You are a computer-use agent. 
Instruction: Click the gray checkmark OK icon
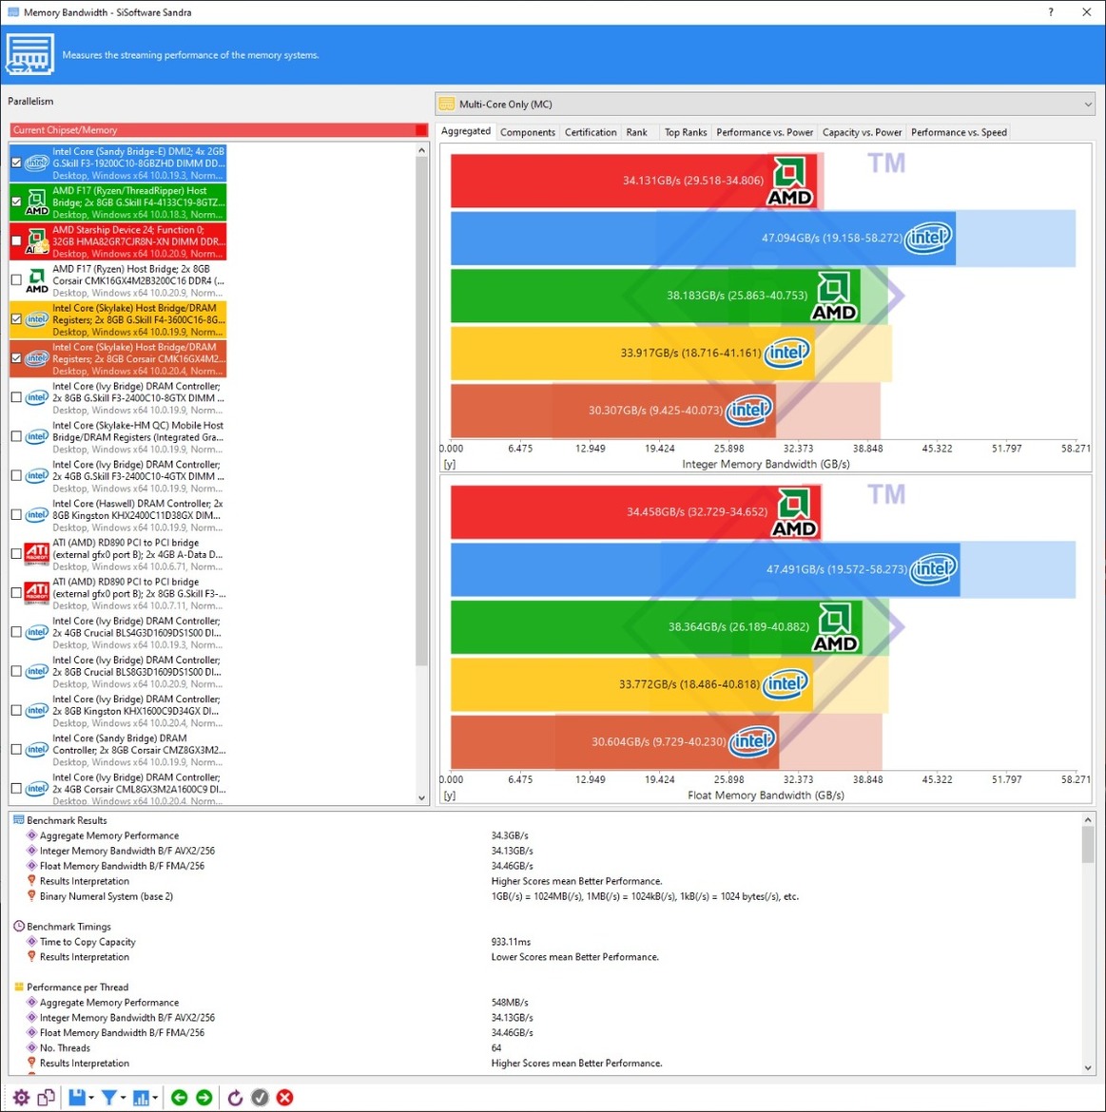point(261,1097)
